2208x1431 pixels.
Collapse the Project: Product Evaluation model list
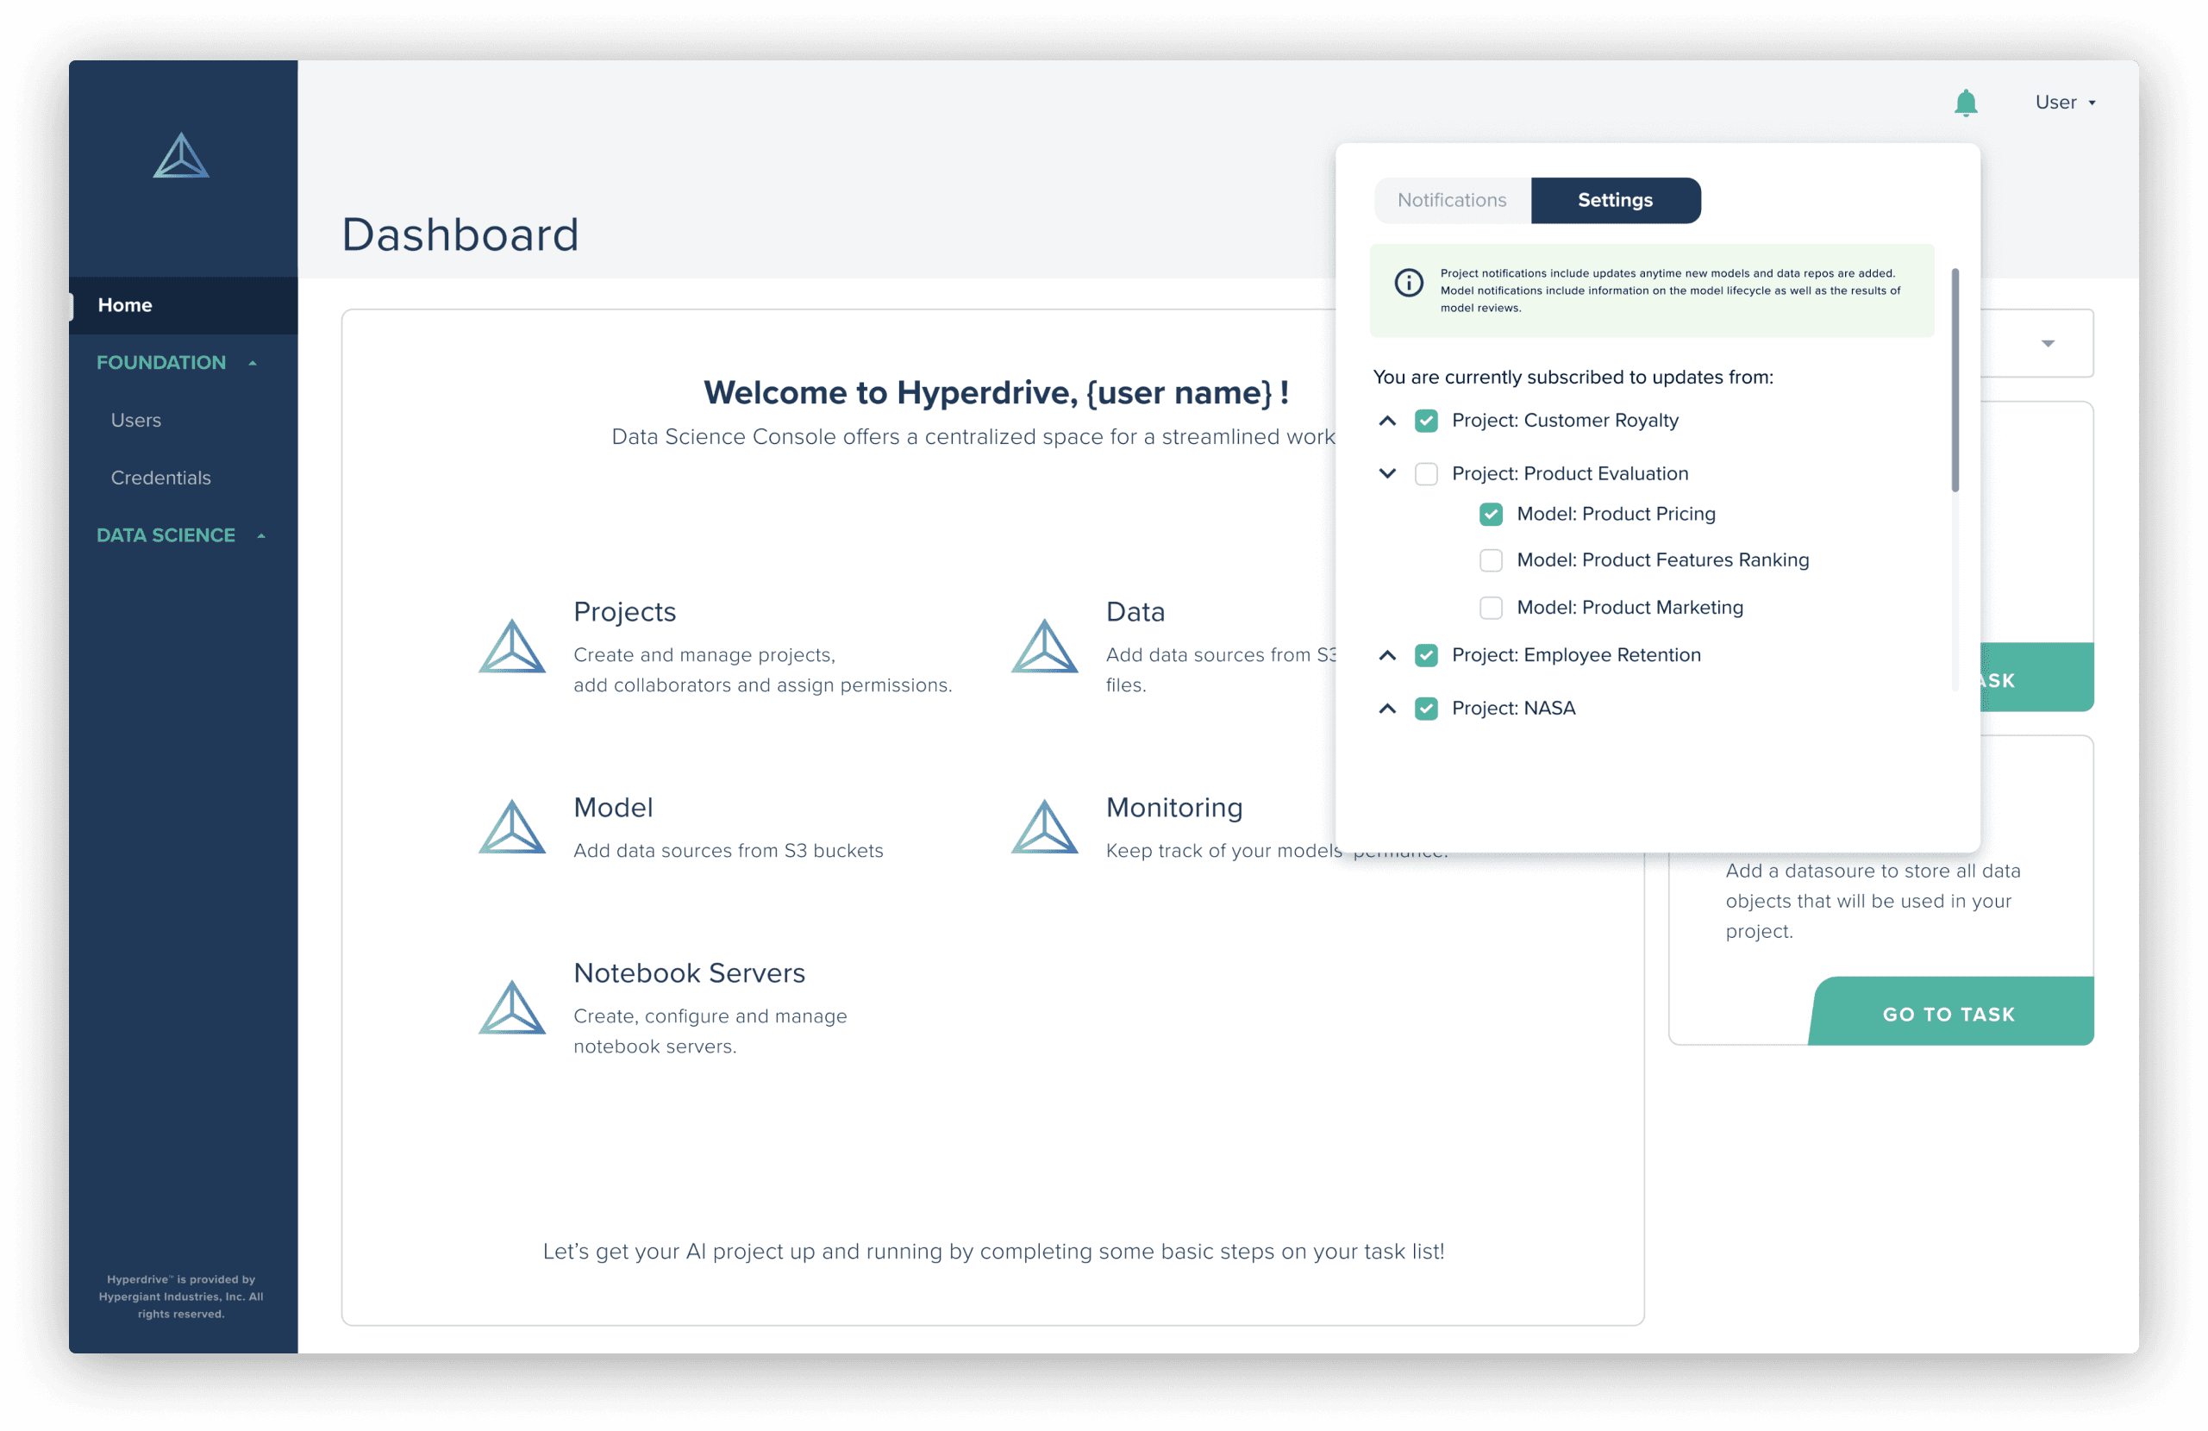pos(1386,473)
